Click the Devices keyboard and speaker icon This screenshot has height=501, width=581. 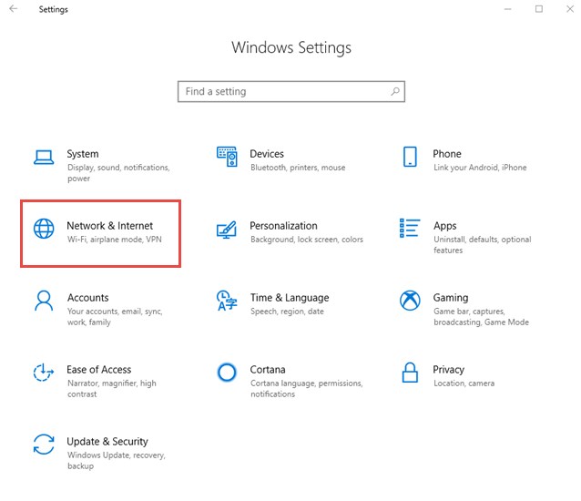(227, 157)
